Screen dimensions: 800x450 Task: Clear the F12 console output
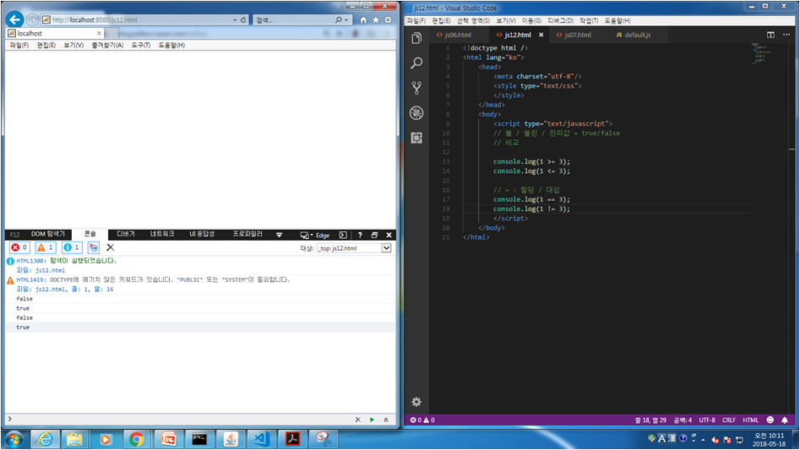click(x=110, y=247)
